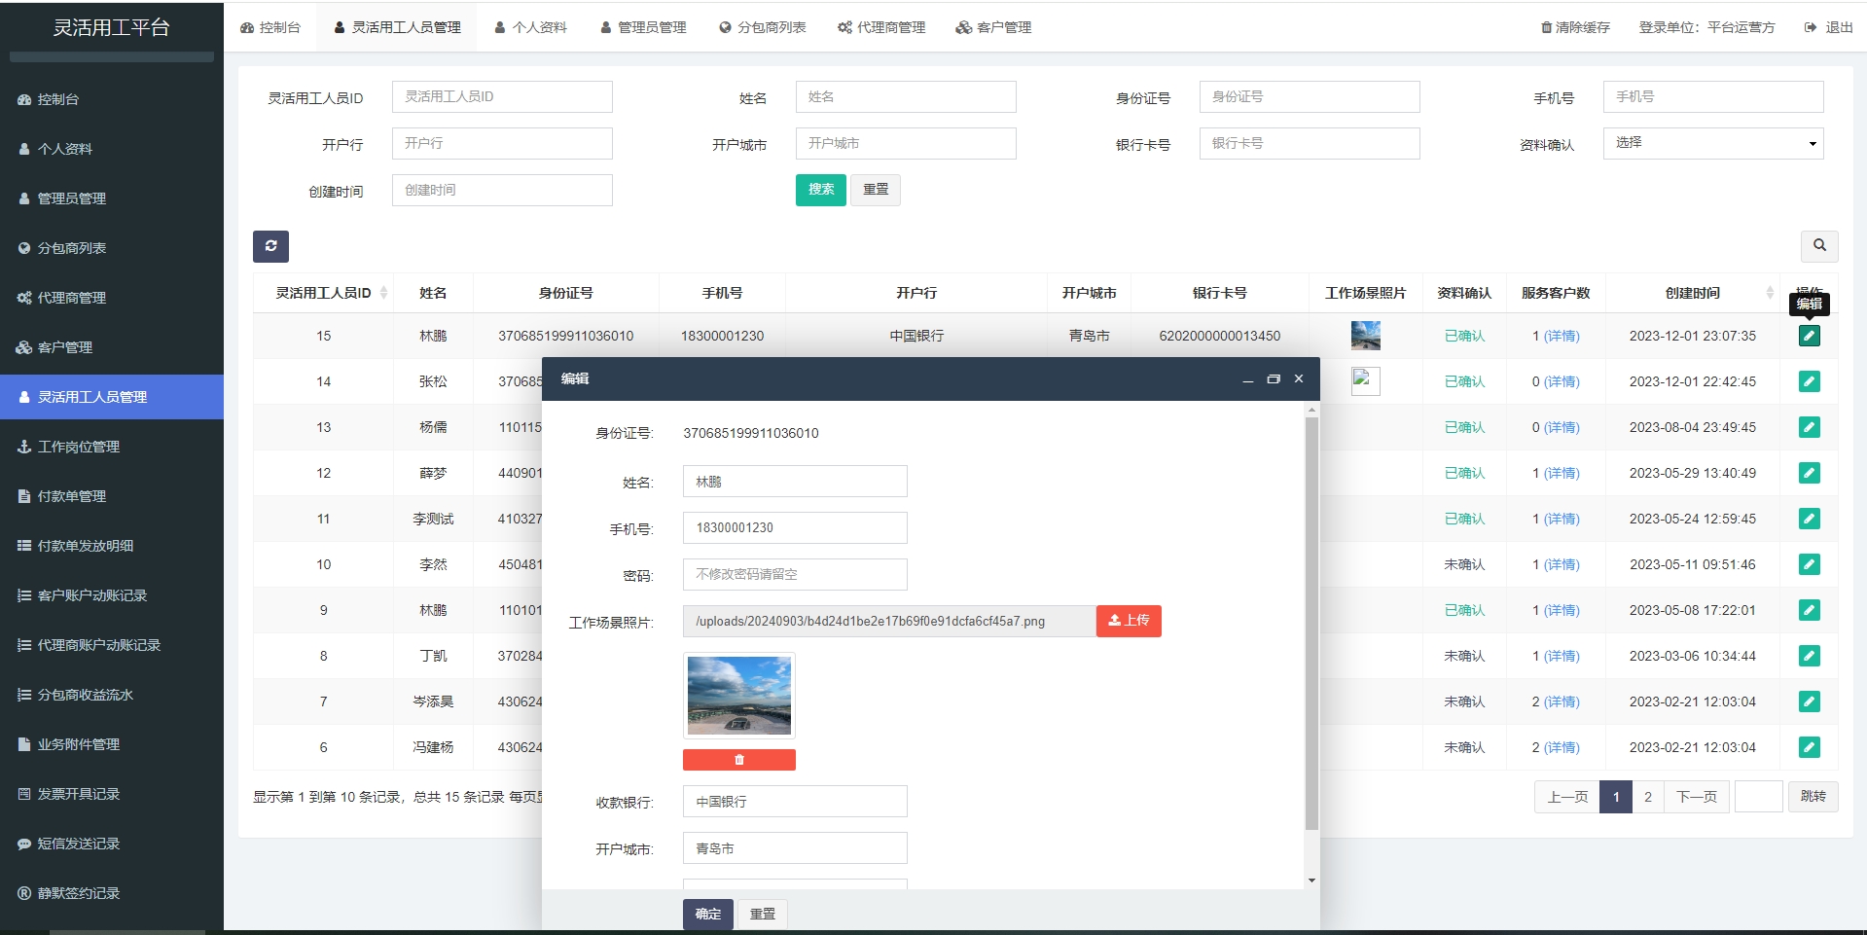Click the green edit pencil for row 15

coord(1809,335)
